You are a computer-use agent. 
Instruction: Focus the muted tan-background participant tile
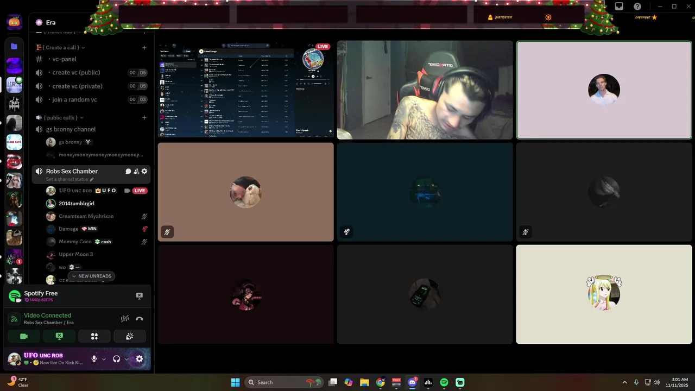point(245,192)
